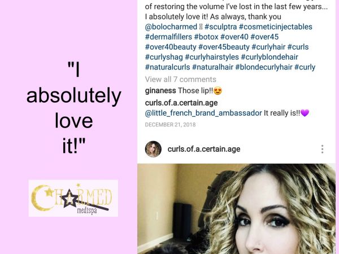Open the @bolocharmed mention
This screenshot has height=254, width=339.
[171, 27]
